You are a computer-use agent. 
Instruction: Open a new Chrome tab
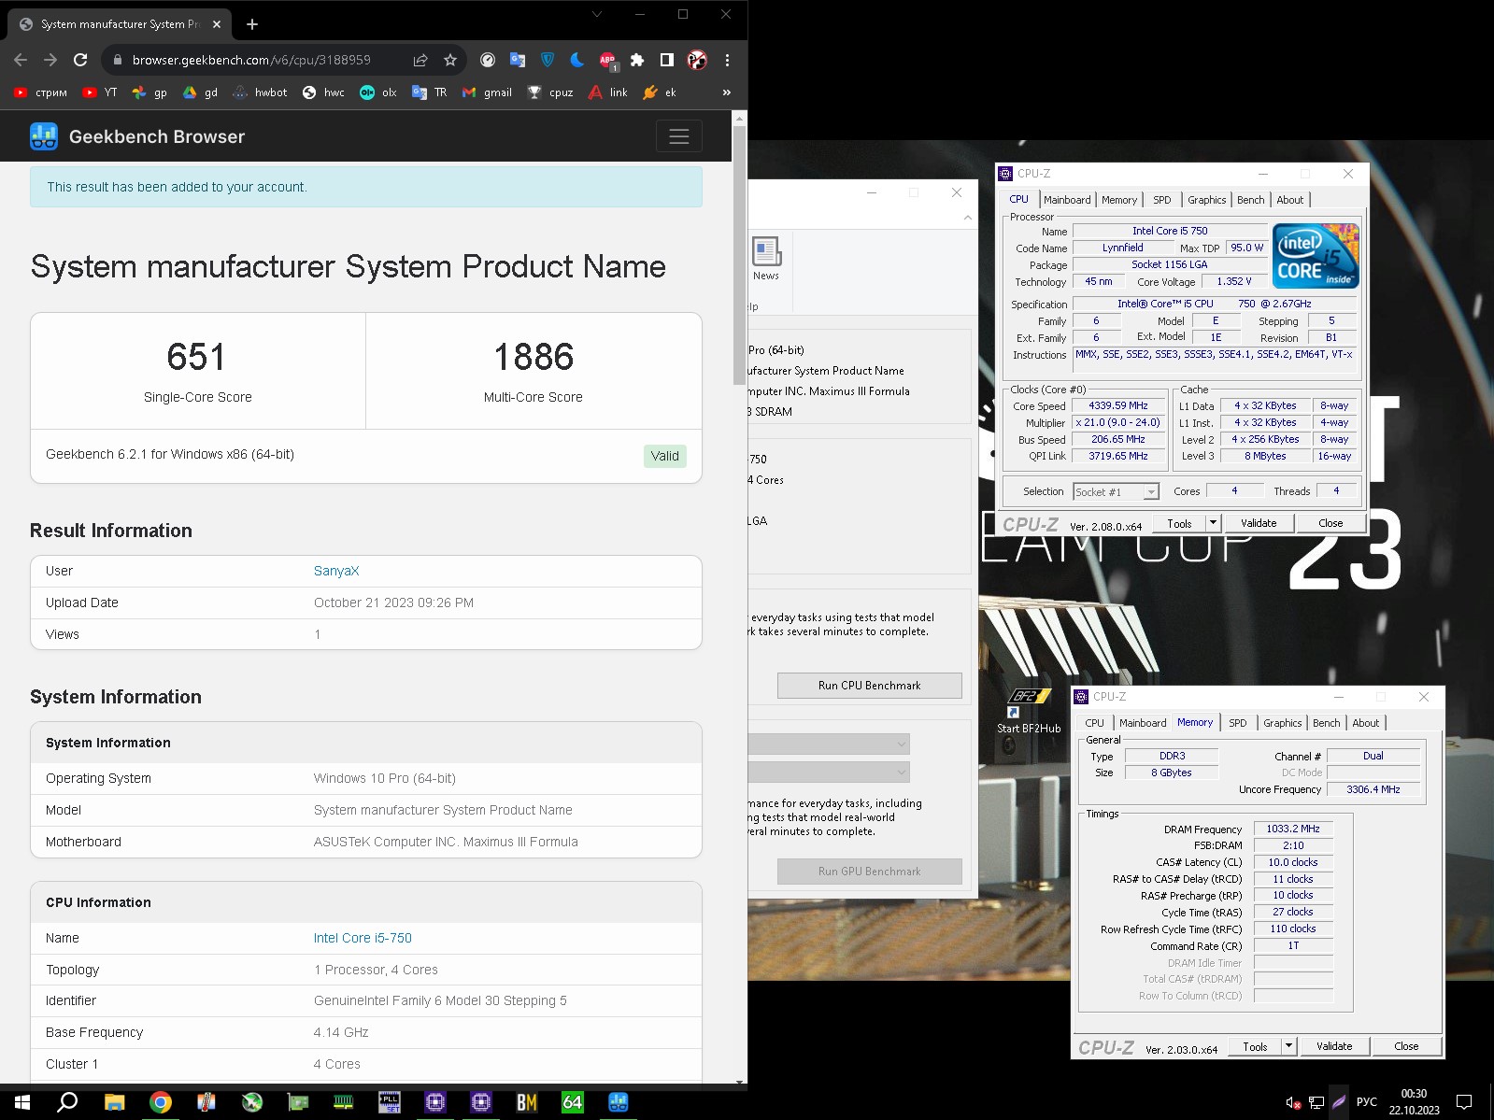coord(252,24)
